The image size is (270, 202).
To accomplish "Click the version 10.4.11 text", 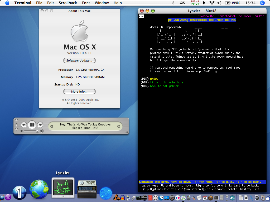I will [79, 53].
